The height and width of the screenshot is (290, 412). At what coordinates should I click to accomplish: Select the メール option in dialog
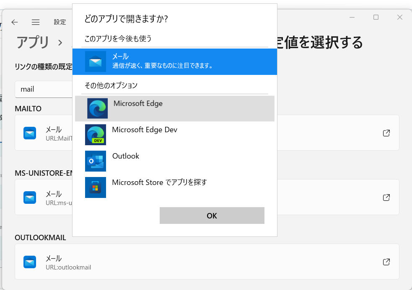175,62
